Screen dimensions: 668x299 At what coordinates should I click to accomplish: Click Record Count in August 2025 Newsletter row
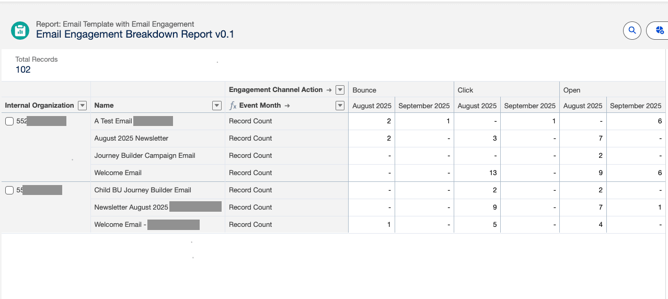click(250, 139)
